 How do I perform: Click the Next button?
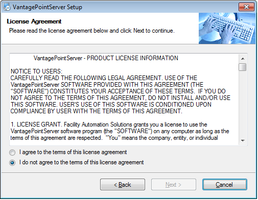(x=174, y=185)
